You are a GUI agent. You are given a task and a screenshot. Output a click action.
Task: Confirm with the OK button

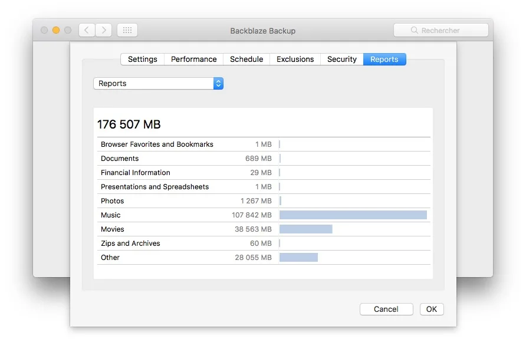click(x=432, y=309)
